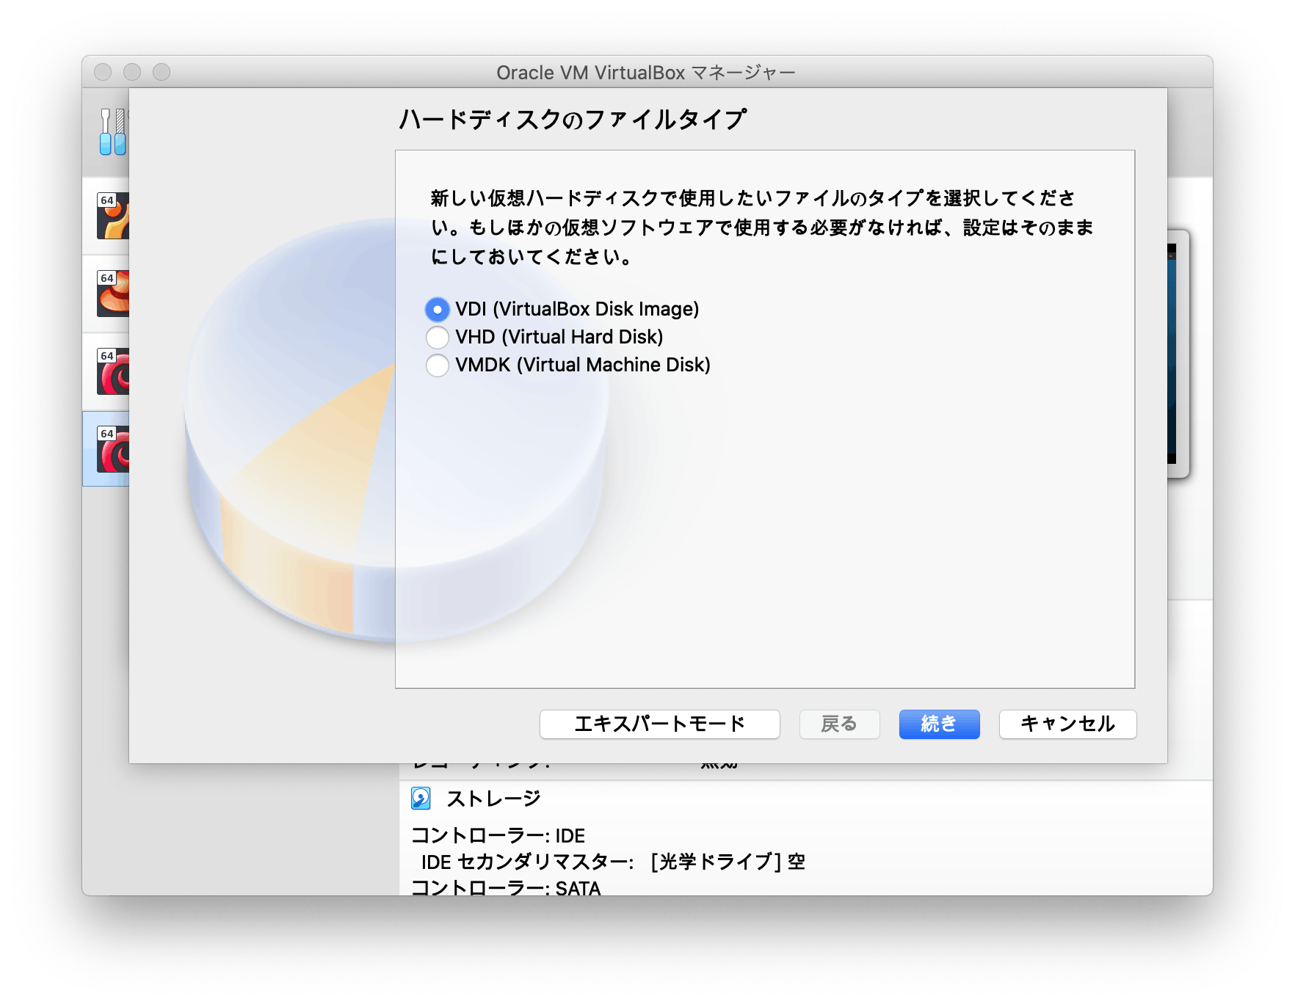Image resolution: width=1295 pixels, height=1004 pixels.
Task: Switch to VMDK (Virtual Machine Disk) format
Action: [x=438, y=365]
